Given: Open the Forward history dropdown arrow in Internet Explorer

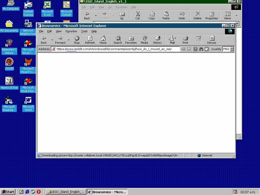Looking at the screenshot, I should pyautogui.click(x=69, y=40).
